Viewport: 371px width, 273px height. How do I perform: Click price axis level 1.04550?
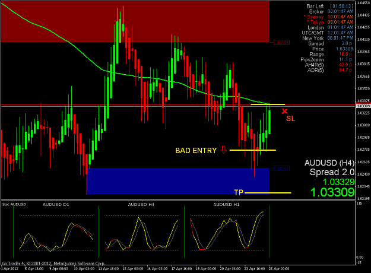pos(363,3)
